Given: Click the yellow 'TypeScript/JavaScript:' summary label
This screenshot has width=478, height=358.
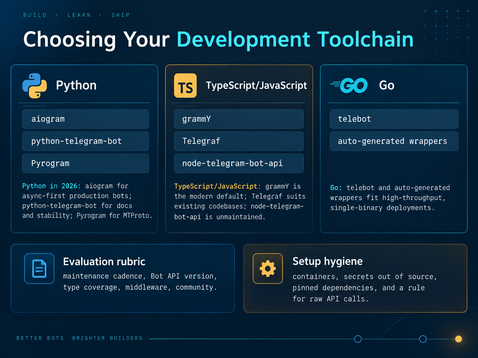Looking at the screenshot, I should point(217,186).
